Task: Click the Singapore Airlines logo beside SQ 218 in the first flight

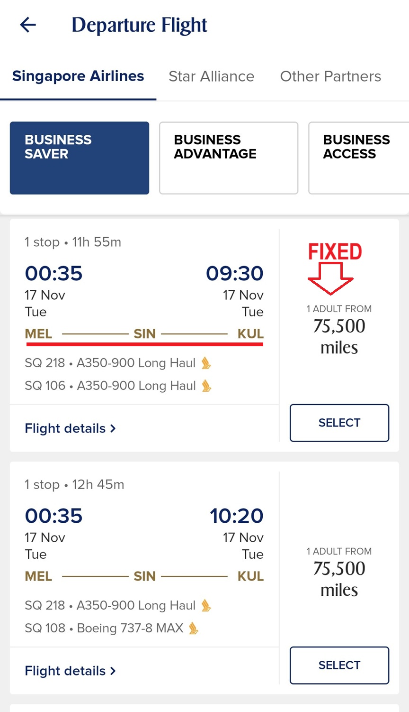Action: pyautogui.click(x=205, y=363)
